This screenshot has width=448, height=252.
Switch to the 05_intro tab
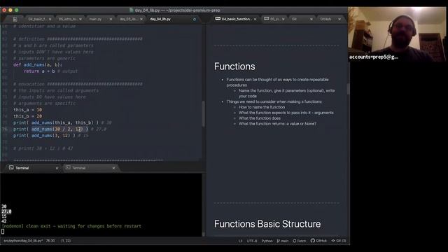pos(68,19)
